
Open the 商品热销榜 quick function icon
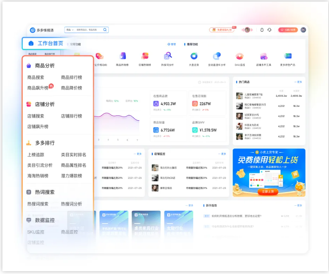click(123, 56)
